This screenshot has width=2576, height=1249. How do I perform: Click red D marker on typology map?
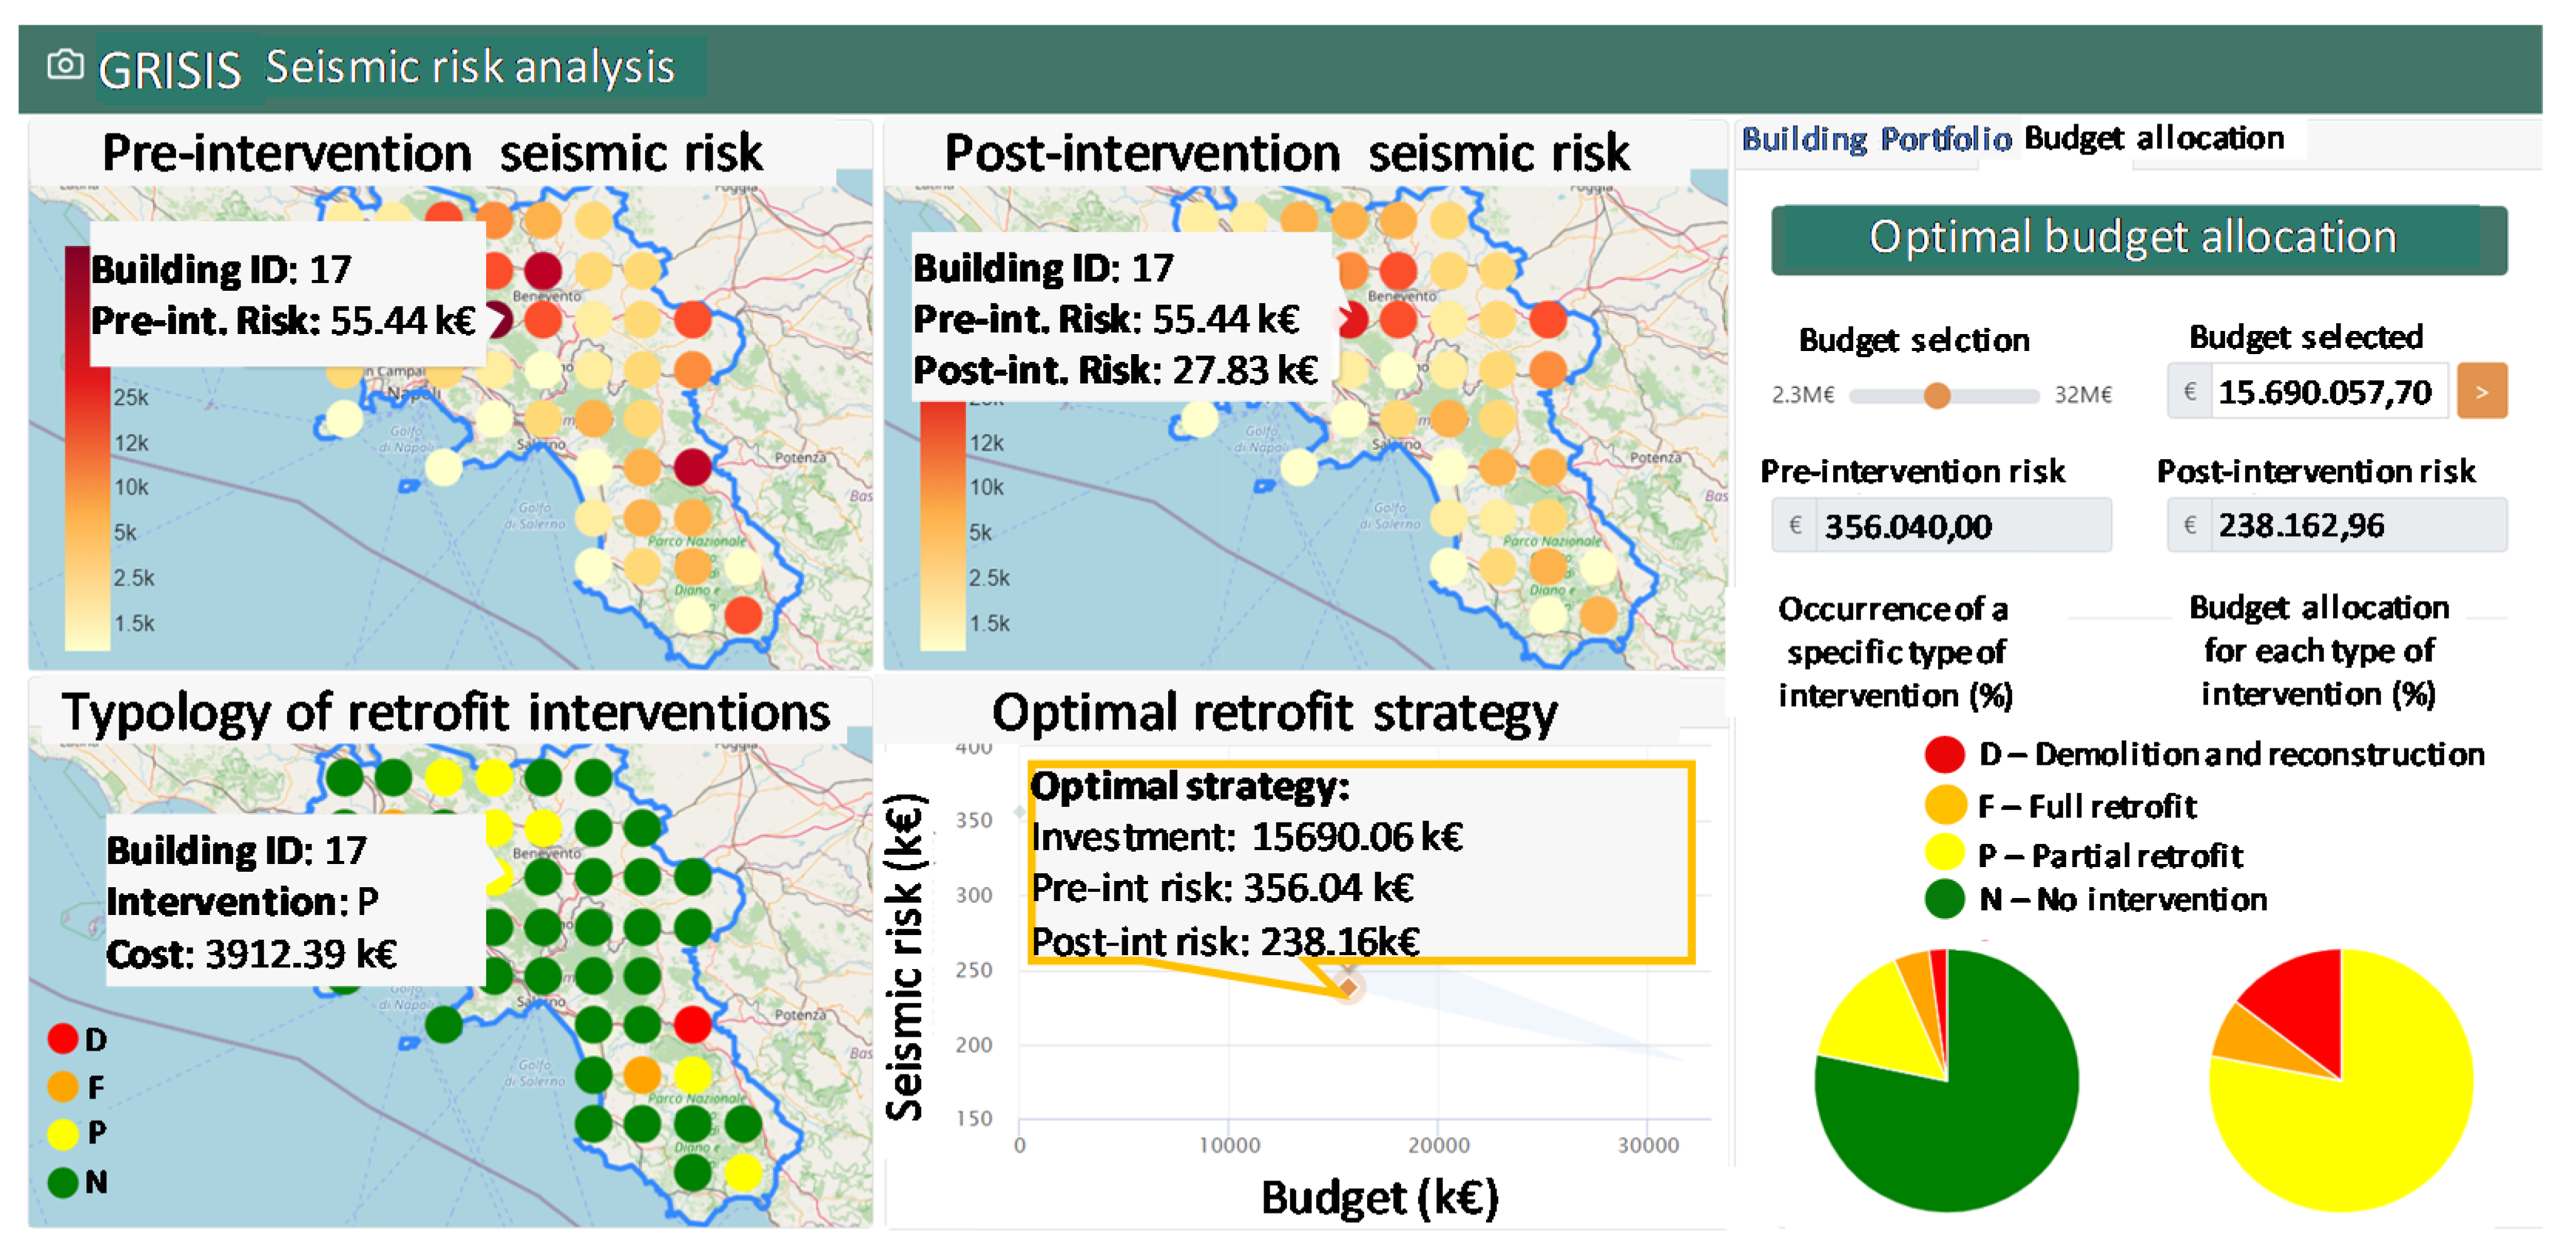692,1023
